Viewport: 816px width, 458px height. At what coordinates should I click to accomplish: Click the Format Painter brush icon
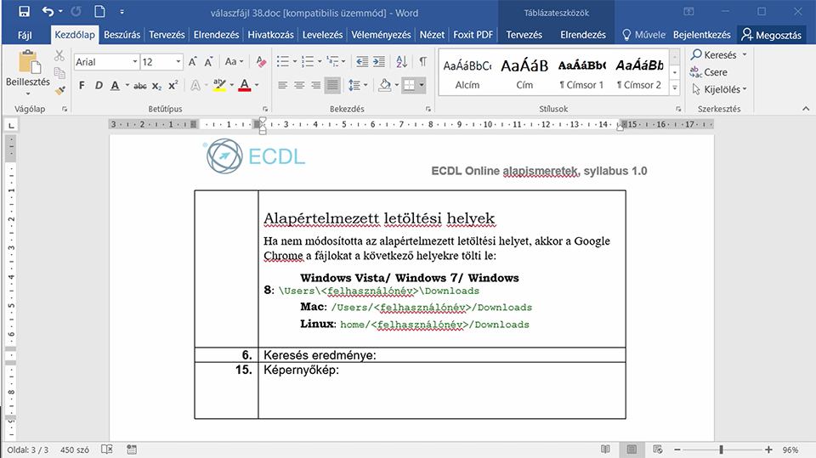coord(59,91)
